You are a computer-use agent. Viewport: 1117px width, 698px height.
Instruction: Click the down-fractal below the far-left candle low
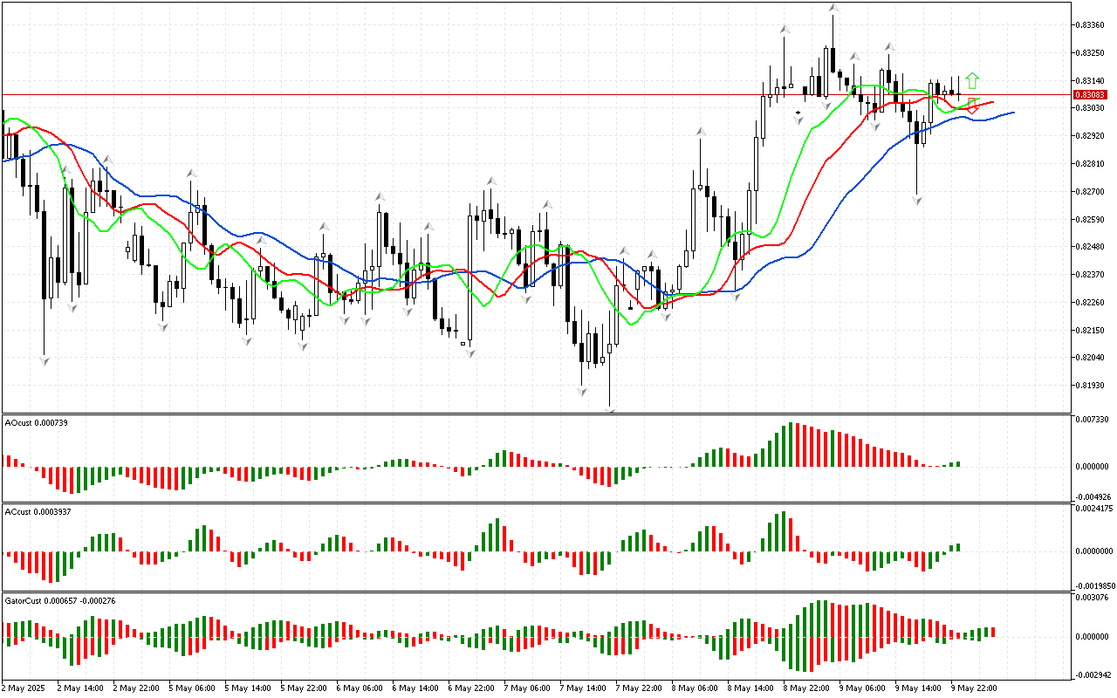click(44, 359)
